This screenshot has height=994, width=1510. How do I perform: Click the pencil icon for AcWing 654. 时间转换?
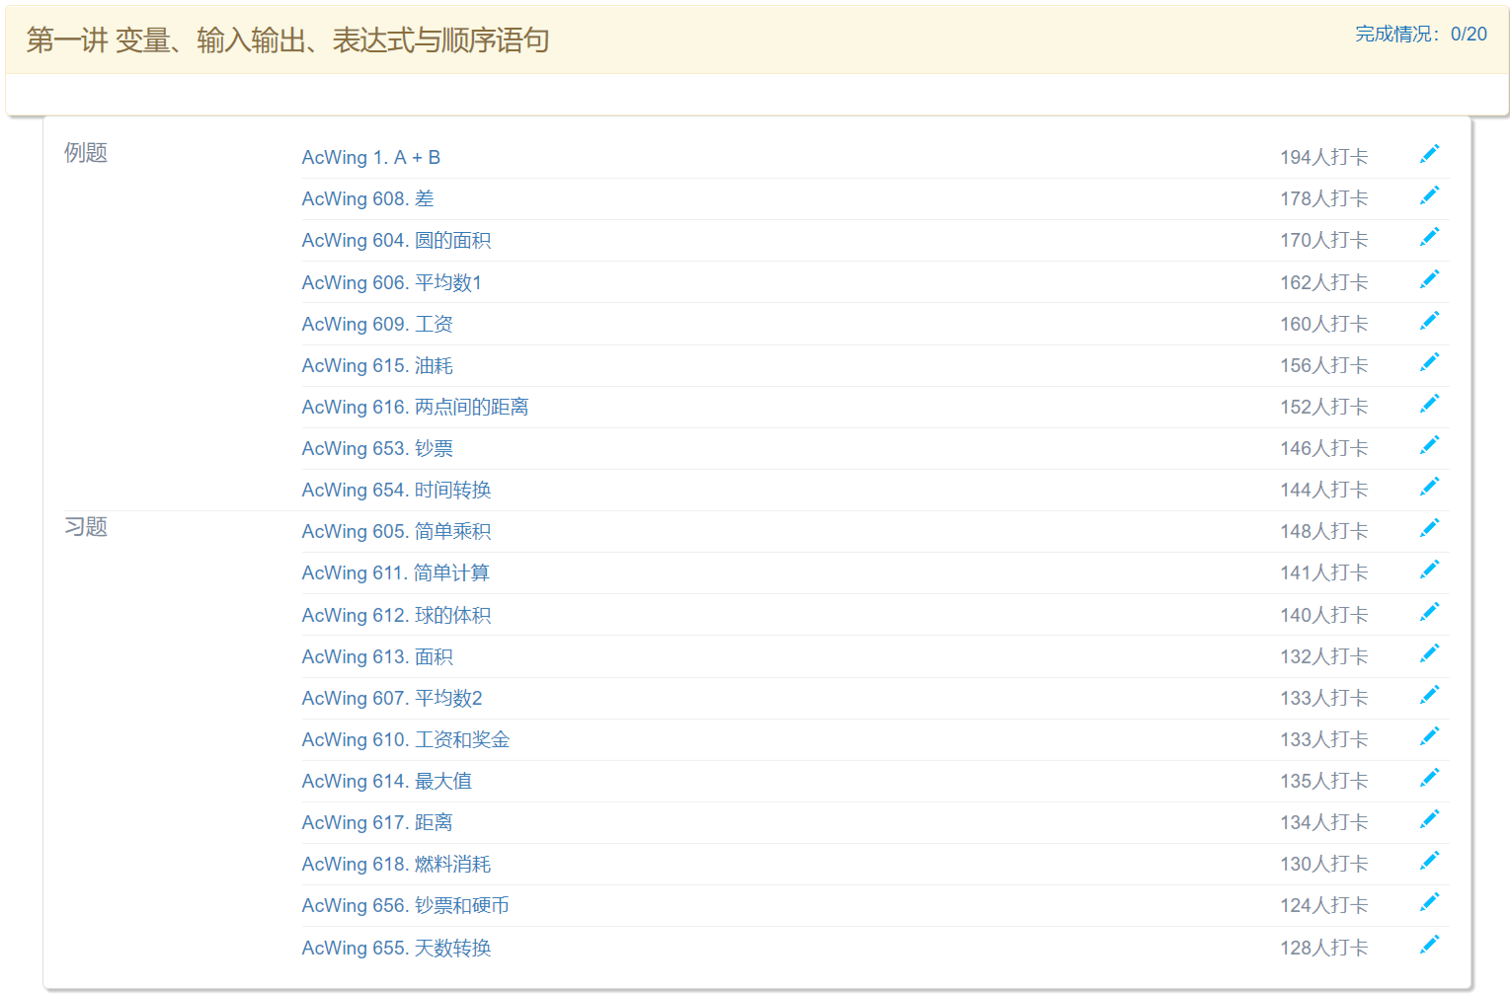click(1429, 486)
